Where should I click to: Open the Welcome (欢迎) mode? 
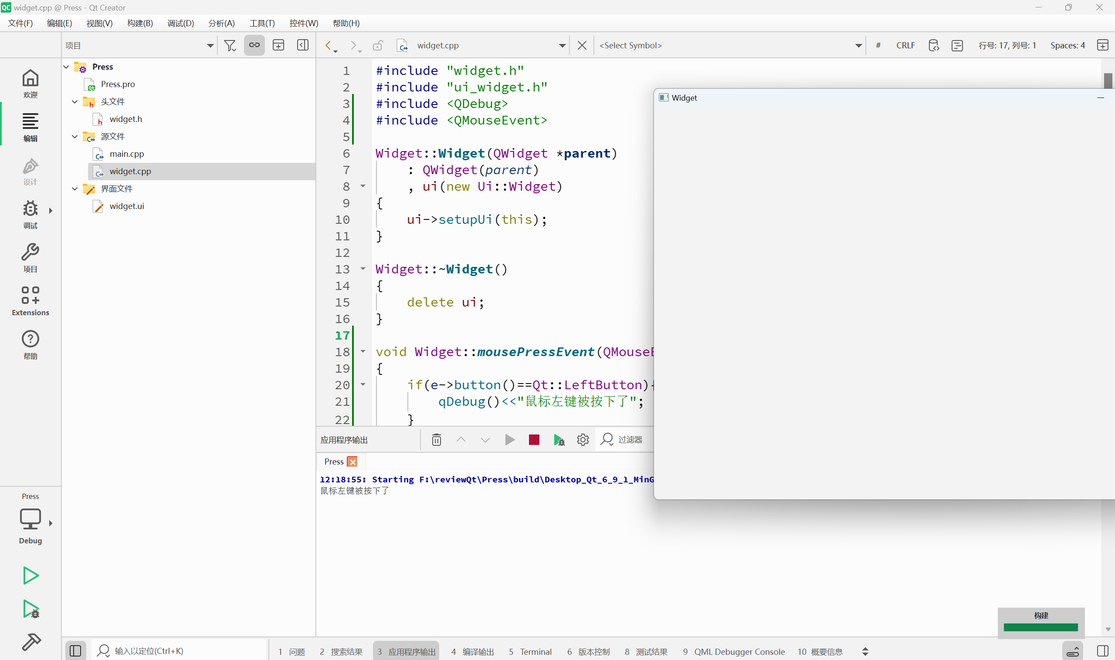(x=30, y=83)
